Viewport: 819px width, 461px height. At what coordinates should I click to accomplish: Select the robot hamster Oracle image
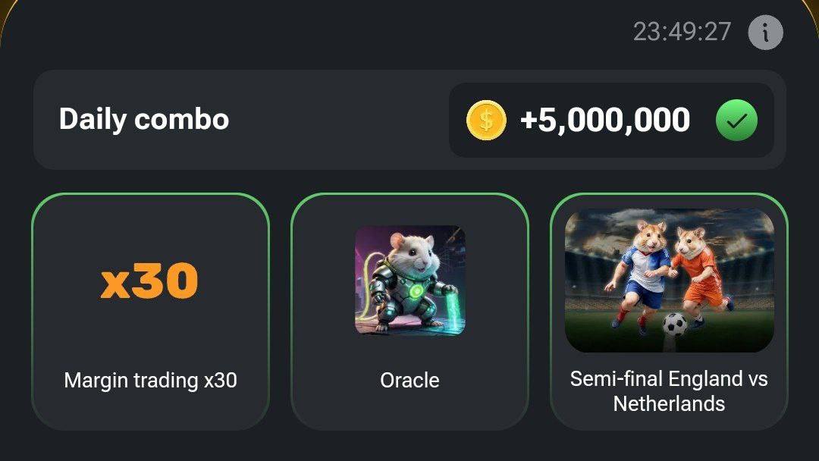(x=410, y=281)
